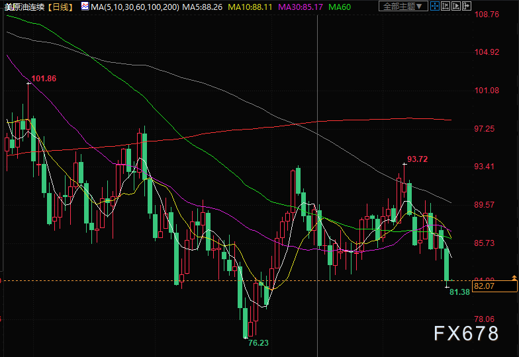
Task: Select the MA30:85.17 magenta line label
Action: (301, 7)
